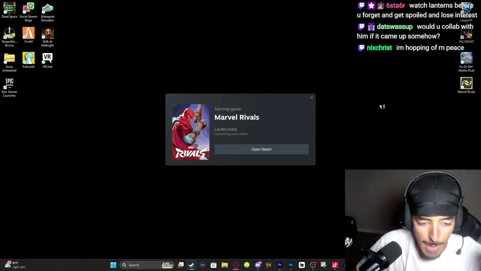The width and height of the screenshot is (481, 271).
Task: Click the datswassup username in chat
Action: 395,27
